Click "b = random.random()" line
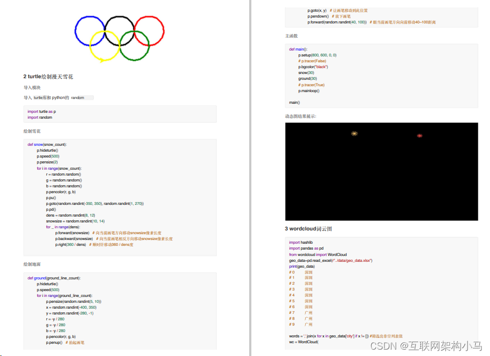The image size is (490, 356). 64,186
